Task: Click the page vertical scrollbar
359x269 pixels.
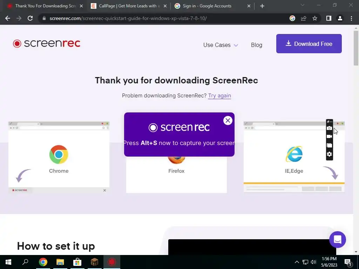Action: (356, 48)
